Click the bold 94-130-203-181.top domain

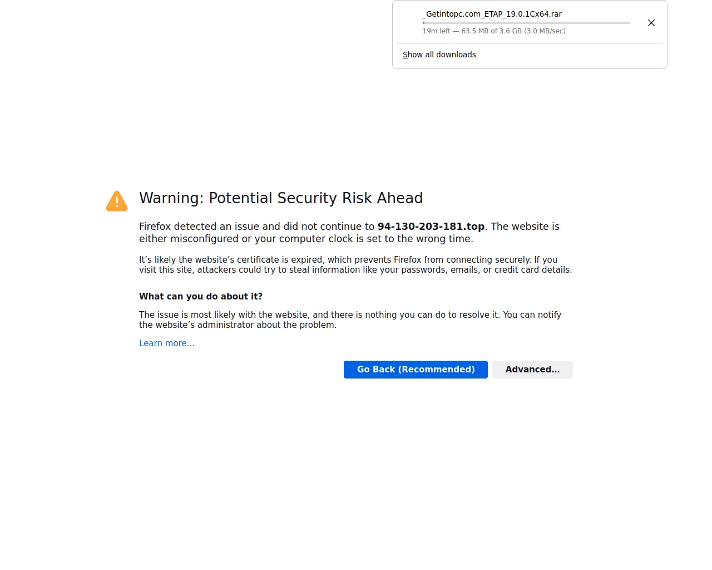431,227
